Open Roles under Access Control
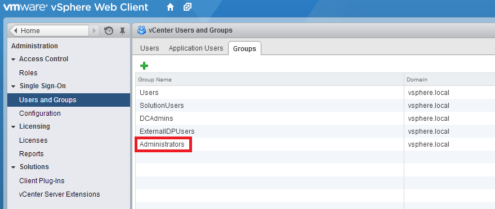This screenshot has height=209, width=495. point(28,73)
